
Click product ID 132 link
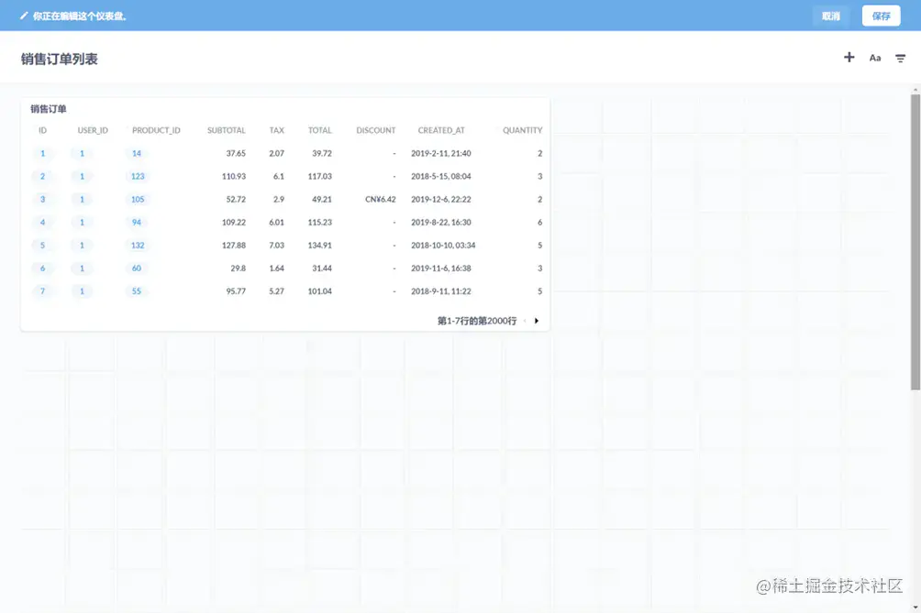click(x=138, y=246)
